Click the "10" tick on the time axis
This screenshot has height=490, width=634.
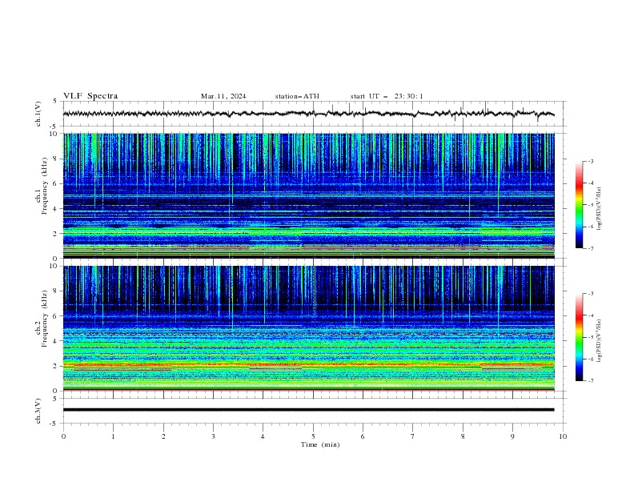563,436
